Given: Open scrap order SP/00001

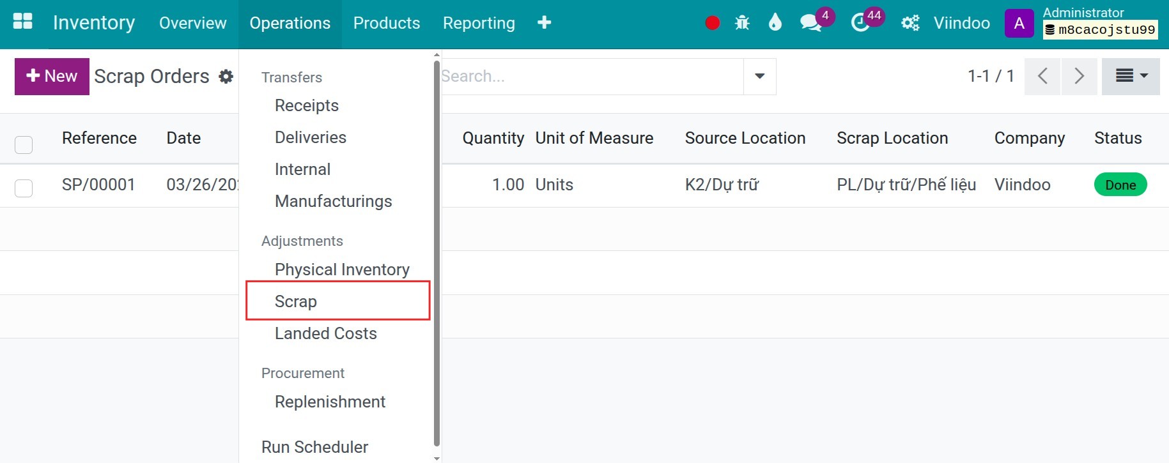Looking at the screenshot, I should pyautogui.click(x=98, y=185).
